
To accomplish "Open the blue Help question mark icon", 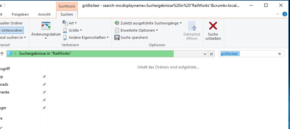I will pyautogui.click(x=285, y=14).
